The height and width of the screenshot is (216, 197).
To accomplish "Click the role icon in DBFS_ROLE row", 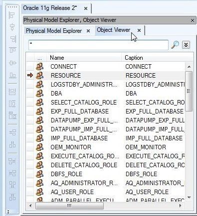I will coord(39,174).
